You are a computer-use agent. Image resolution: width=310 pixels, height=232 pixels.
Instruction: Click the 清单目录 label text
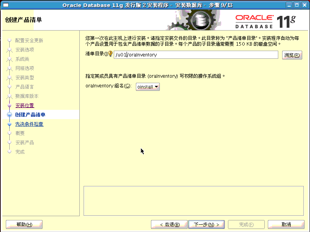click(x=96, y=53)
